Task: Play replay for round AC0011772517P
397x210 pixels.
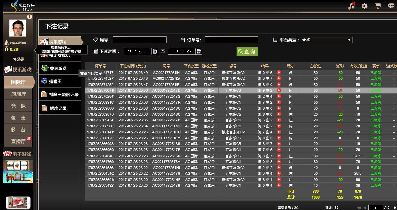Action: pos(279,120)
